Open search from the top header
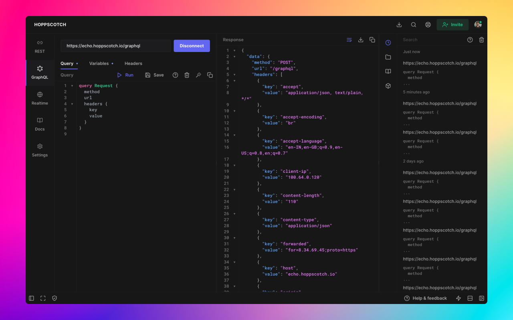This screenshot has width=513, height=320. click(414, 25)
